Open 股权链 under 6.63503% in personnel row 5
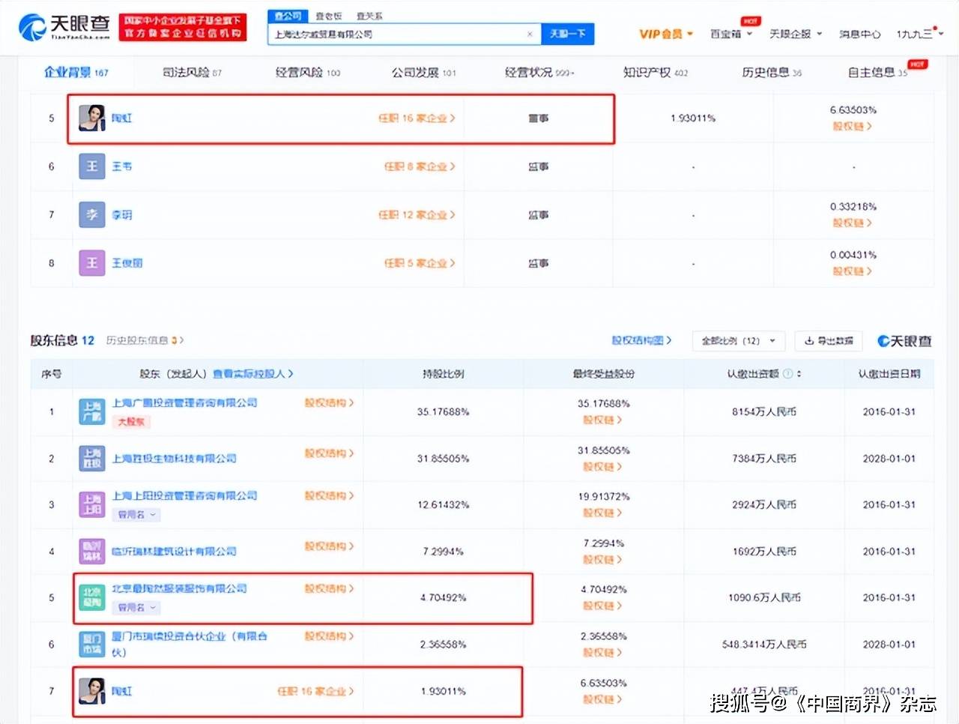Image resolution: width=959 pixels, height=724 pixels. tap(853, 127)
